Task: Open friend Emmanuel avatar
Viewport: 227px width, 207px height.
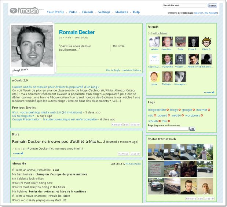Action: pyautogui.click(x=206, y=59)
